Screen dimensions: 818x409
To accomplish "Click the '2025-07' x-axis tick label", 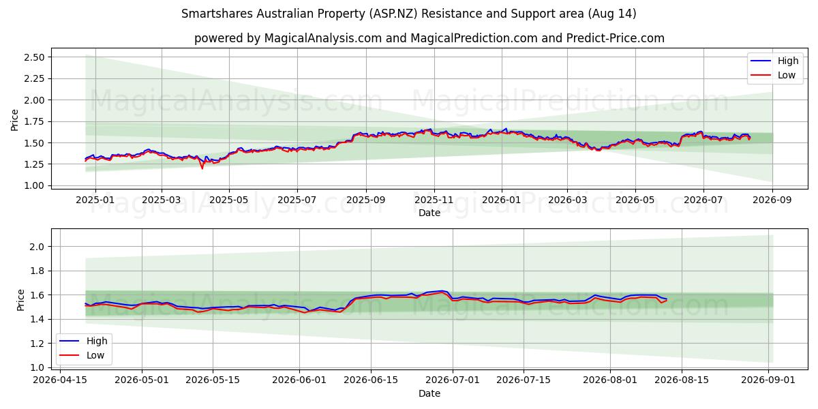I will (297, 200).
